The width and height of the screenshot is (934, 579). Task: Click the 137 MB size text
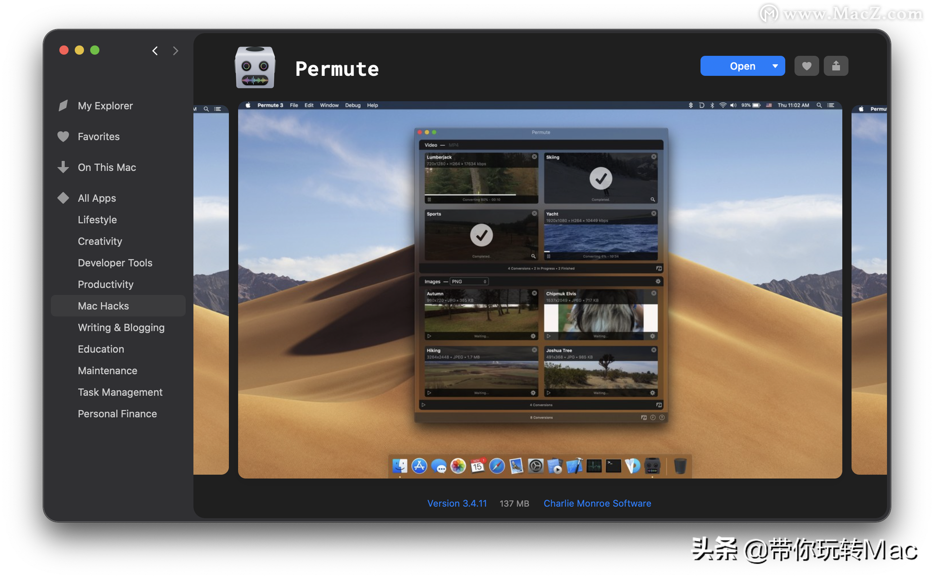[514, 504]
